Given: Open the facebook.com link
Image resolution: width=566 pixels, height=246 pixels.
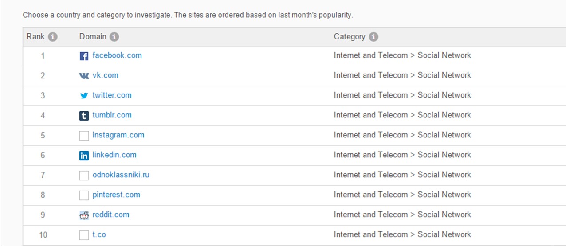Looking at the screenshot, I should pos(117,55).
